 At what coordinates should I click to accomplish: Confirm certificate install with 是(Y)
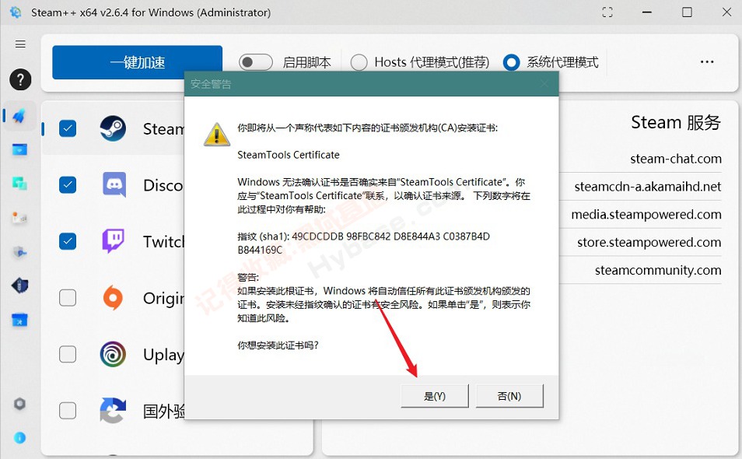435,395
